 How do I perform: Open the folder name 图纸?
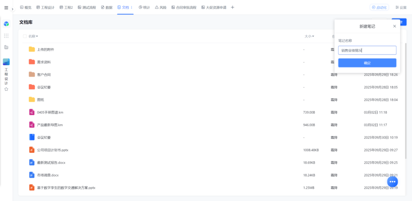click(40, 100)
